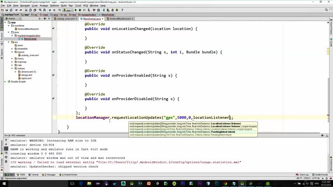Expand the dimens.xml (6) node
Screen dimensions: 333x187
pyautogui.click(x=16, y=72)
